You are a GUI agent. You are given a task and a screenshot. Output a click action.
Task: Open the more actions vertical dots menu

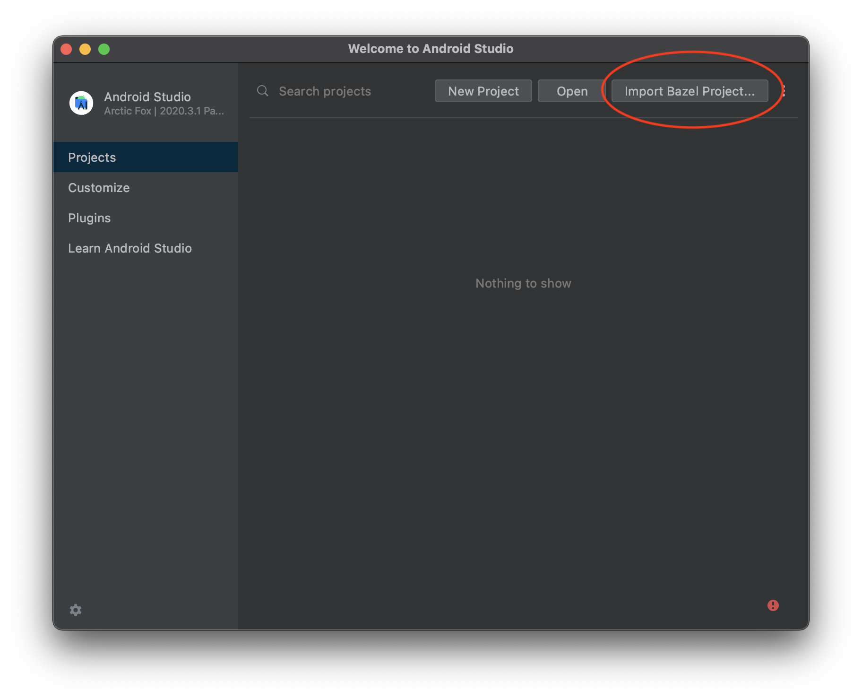(784, 91)
